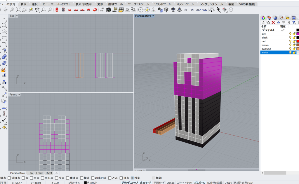Image resolution: width=299 pixels, height=184 pixels.
Task: Select the explode tool in left sidebar
Action: 4,70
